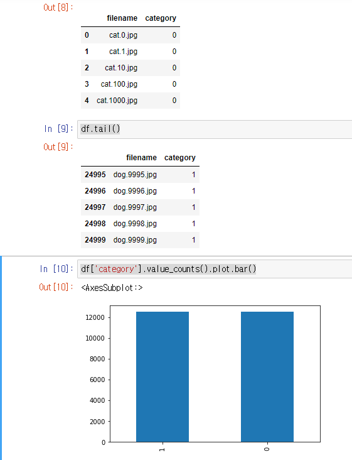Viewport: 352px width, 460px height.
Task: Click the x-axis tick label 0
Action: [267, 449]
